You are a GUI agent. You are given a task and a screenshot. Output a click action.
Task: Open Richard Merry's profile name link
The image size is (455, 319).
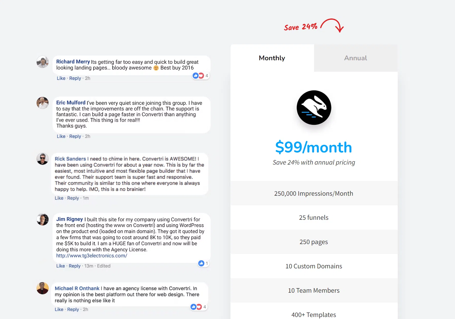click(73, 62)
